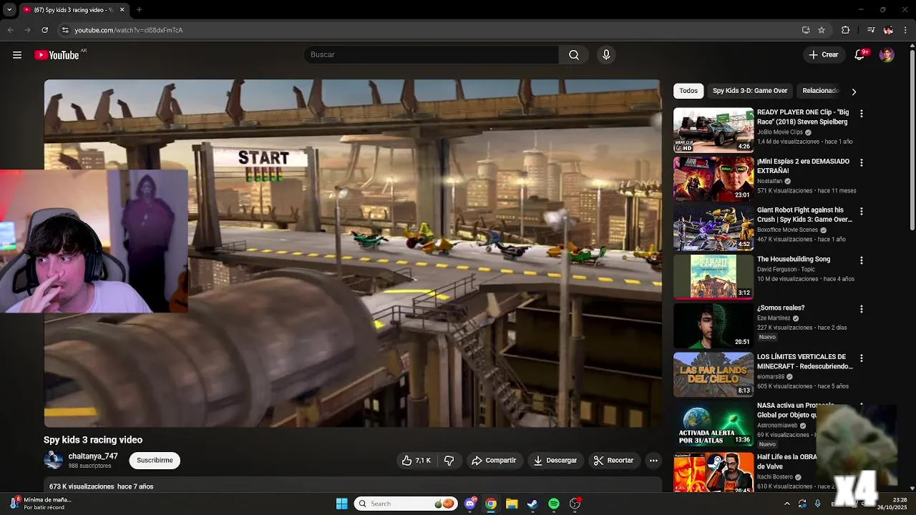Open Spotify from the taskbar
Image resolution: width=916 pixels, height=515 pixels.
point(554,504)
